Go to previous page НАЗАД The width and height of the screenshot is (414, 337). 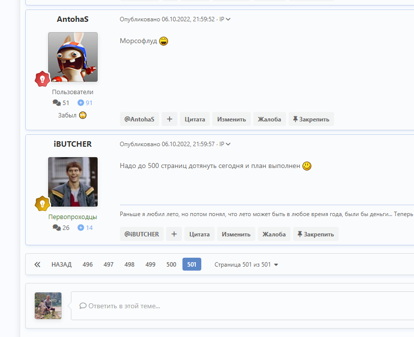click(x=61, y=265)
